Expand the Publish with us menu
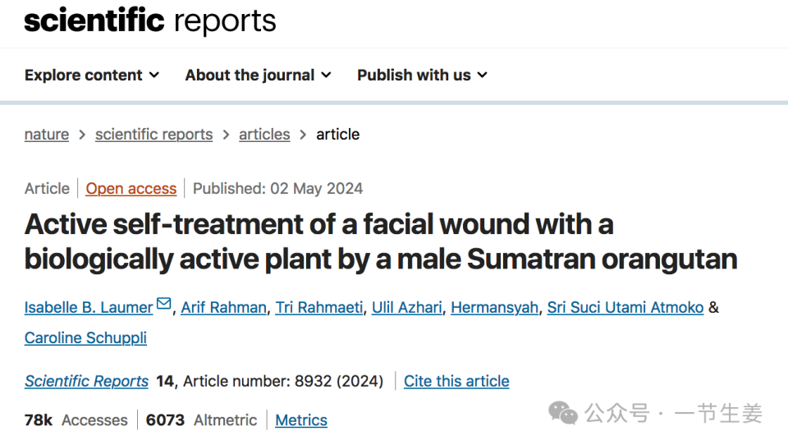788x445 pixels. [x=422, y=75]
